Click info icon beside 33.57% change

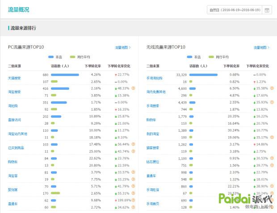coord(134,172)
